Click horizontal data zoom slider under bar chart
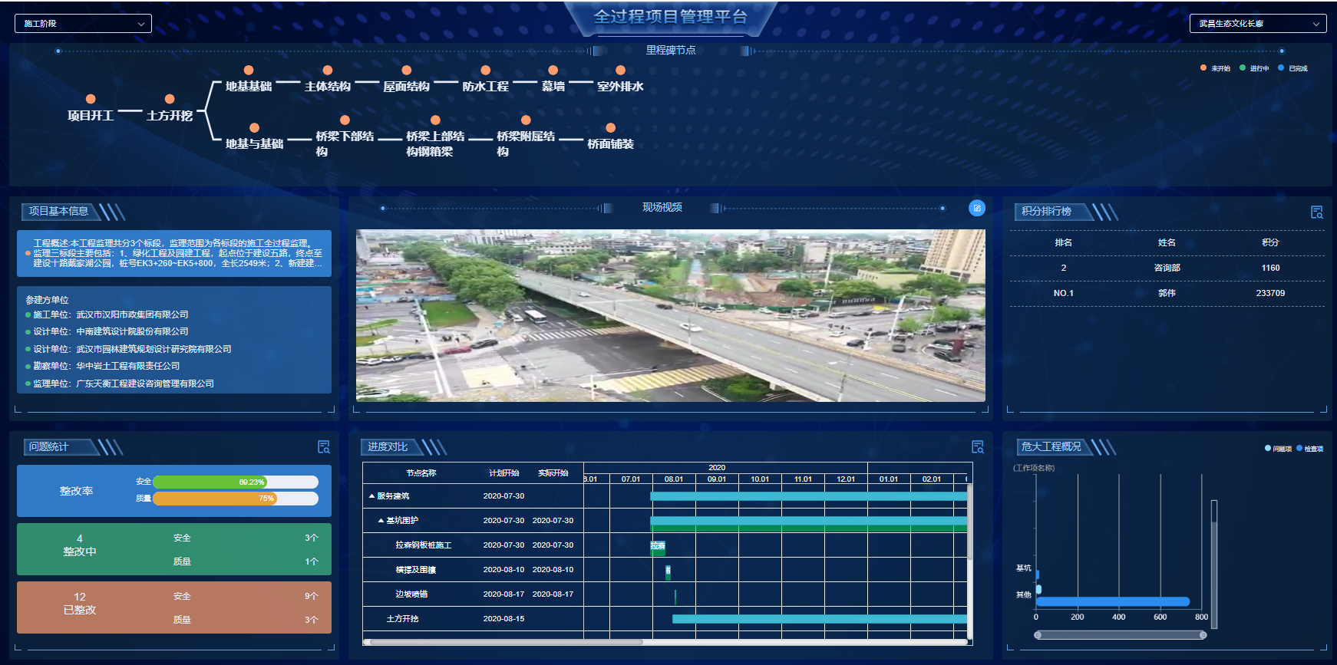Screen dimensions: 1337x665 click(1120, 635)
